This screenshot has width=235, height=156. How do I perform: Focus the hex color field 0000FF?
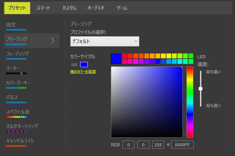182,145
